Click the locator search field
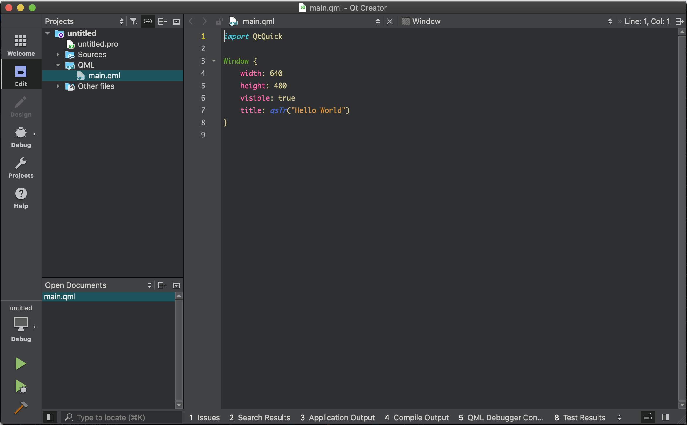 (x=121, y=417)
